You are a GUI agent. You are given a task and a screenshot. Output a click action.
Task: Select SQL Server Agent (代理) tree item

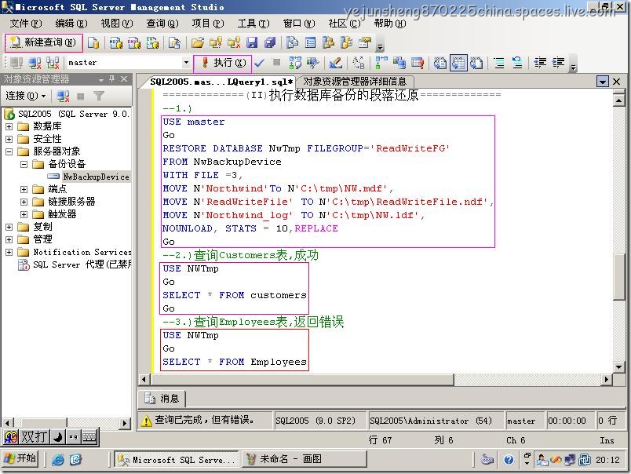82,264
